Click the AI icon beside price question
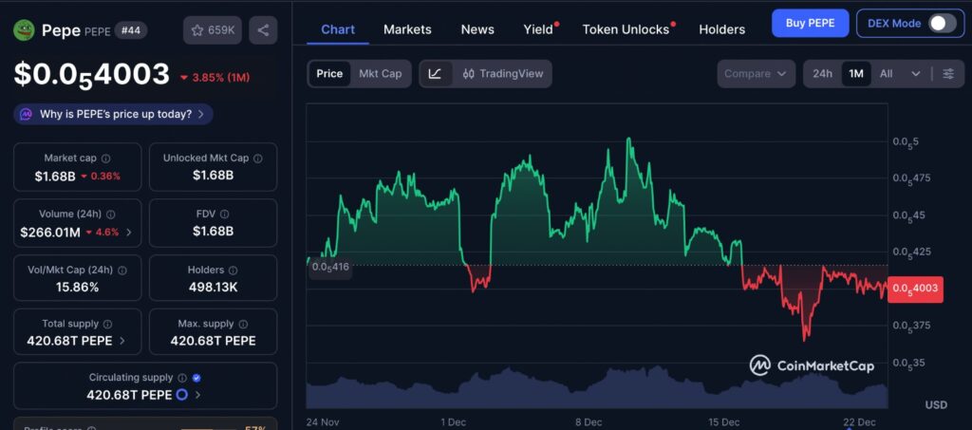 pos(26,114)
